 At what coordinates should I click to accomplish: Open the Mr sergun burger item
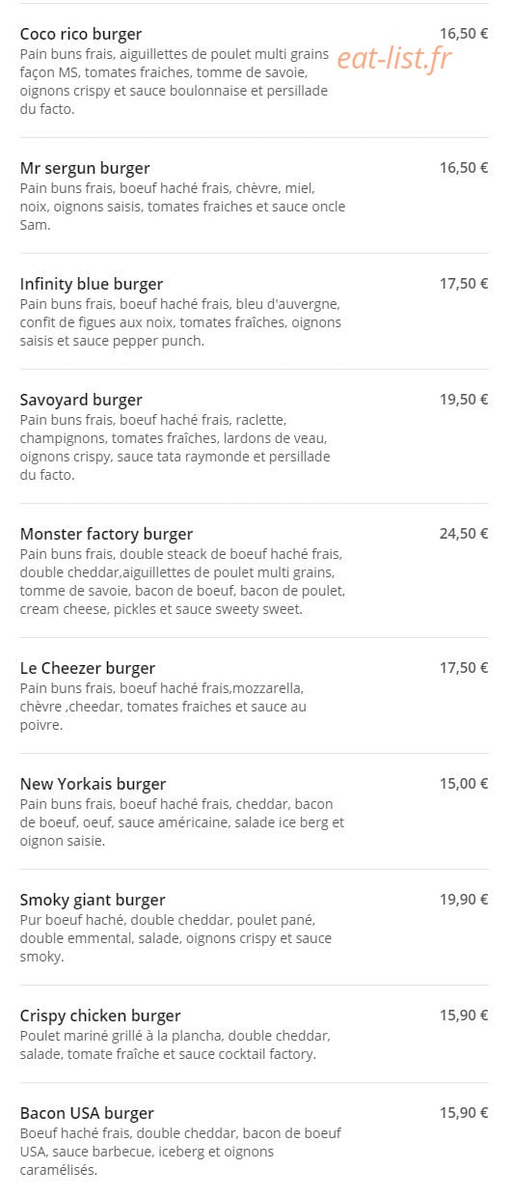point(85,168)
